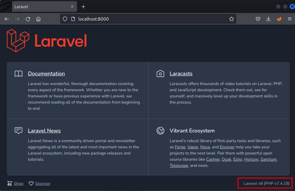This screenshot has width=295, height=191.
Task: Open the downloads panel
Action: point(269,19)
